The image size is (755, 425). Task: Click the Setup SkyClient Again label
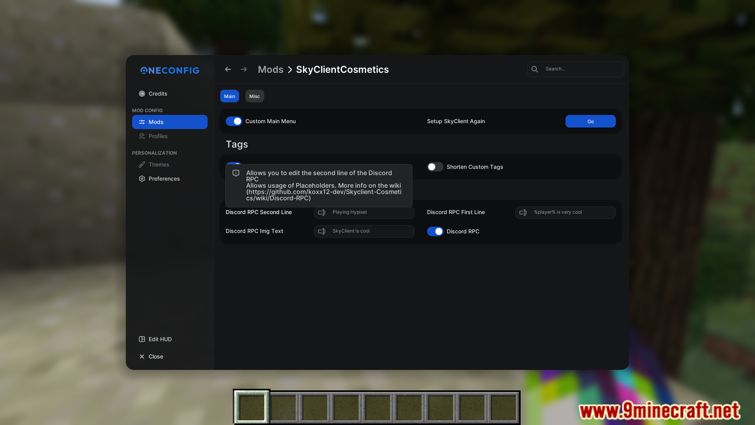[x=456, y=121]
